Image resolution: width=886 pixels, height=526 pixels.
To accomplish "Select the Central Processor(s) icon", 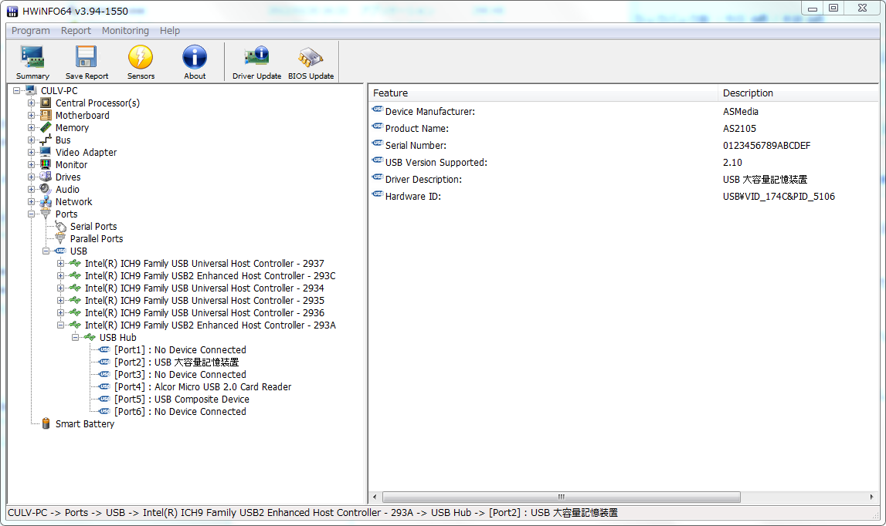I will point(46,103).
